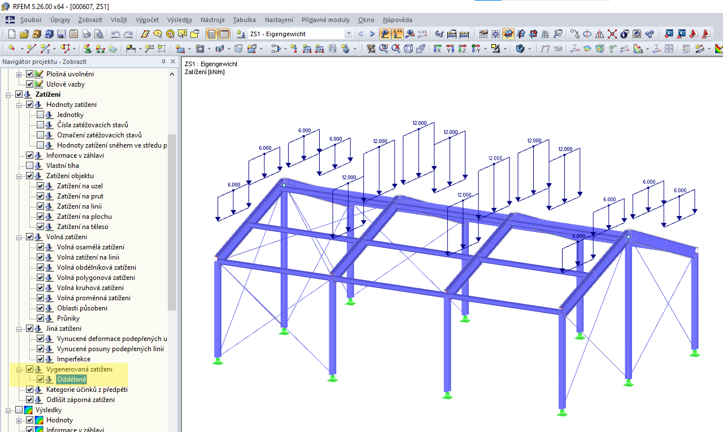Collapse the Zatížení objektu tree node

(19, 176)
